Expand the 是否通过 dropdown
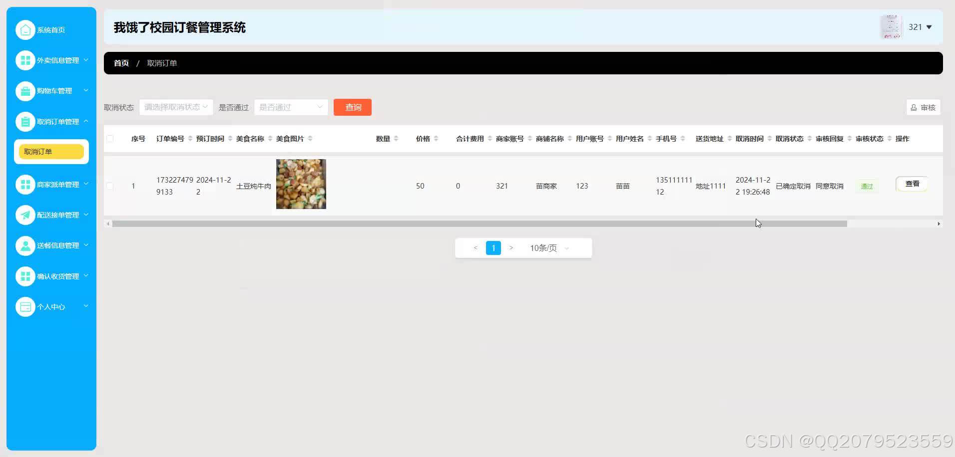This screenshot has height=457, width=955. [x=291, y=107]
